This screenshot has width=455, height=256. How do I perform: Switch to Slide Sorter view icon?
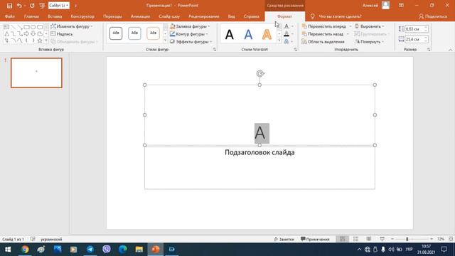355,239
